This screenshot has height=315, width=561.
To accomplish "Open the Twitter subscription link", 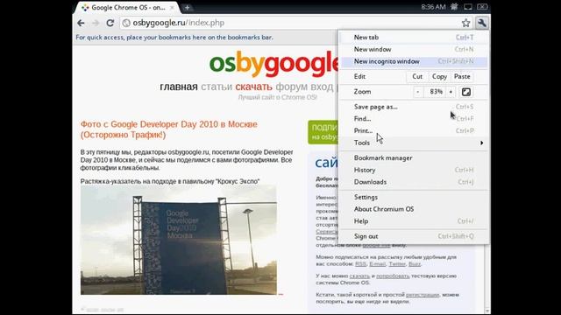I will tap(397, 264).
